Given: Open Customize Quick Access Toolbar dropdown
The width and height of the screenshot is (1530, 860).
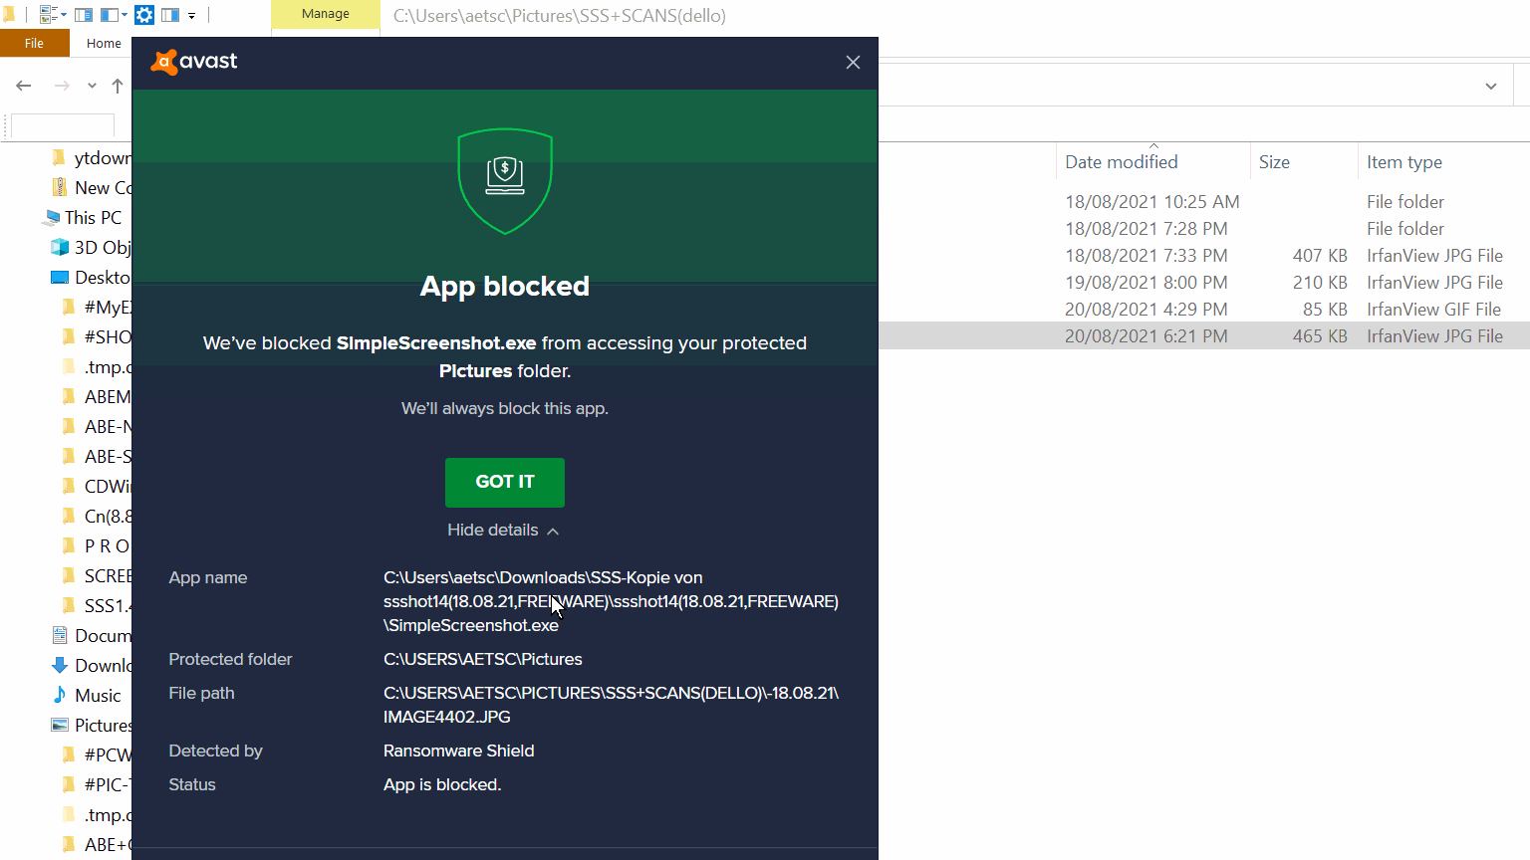Looking at the screenshot, I should 191,15.
